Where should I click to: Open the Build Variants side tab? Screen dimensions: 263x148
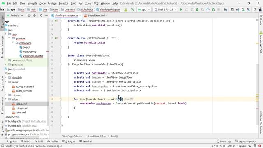tap(2, 106)
